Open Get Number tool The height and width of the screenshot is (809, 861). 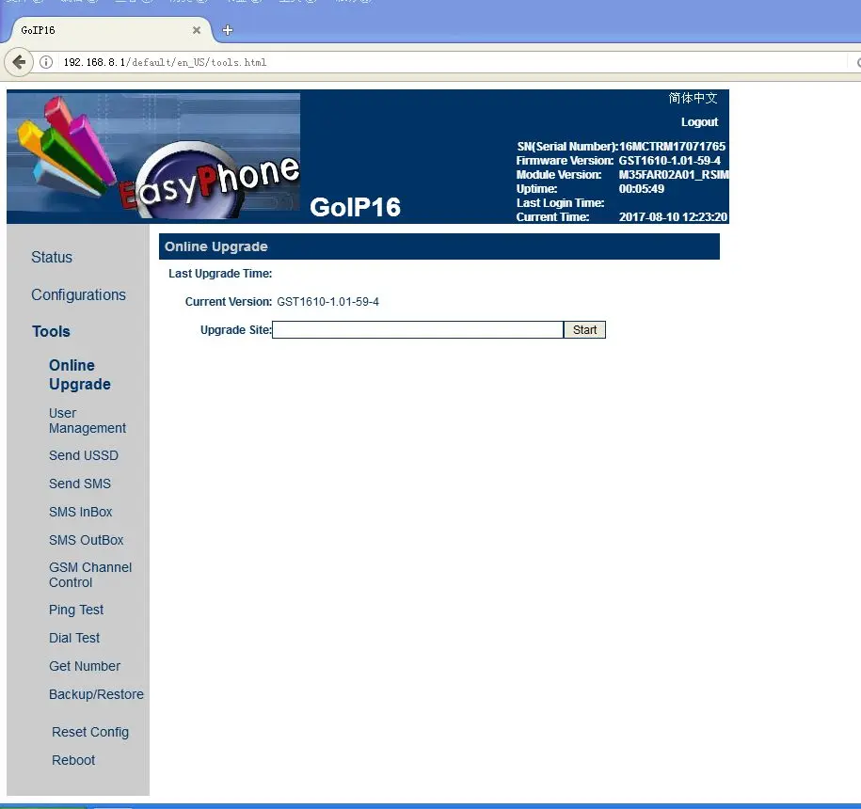(x=85, y=666)
